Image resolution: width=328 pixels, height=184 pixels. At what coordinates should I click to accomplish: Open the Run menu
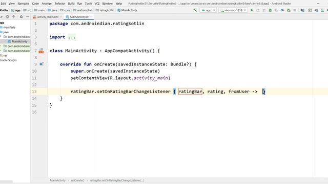tap(79, 4)
